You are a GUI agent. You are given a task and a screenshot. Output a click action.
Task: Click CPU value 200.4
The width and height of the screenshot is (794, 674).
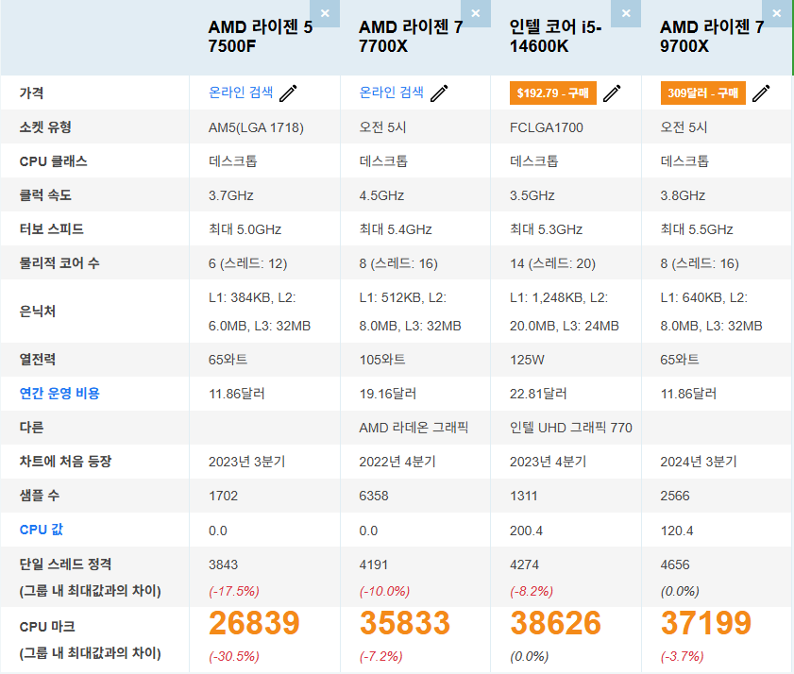(x=526, y=531)
